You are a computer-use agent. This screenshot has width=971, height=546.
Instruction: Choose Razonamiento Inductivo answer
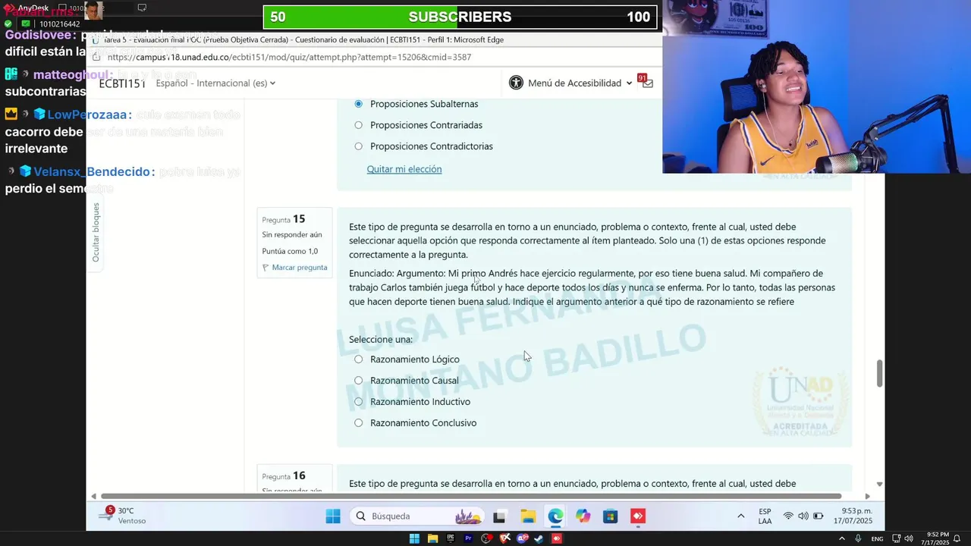359,402
